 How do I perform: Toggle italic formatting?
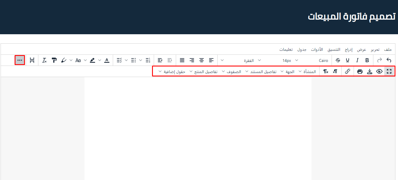(x=357, y=60)
